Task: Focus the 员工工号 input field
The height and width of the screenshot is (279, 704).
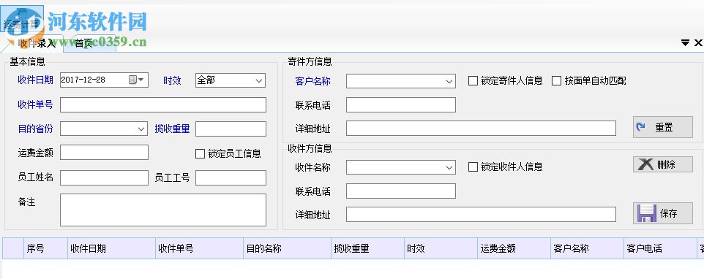Action: [231, 177]
